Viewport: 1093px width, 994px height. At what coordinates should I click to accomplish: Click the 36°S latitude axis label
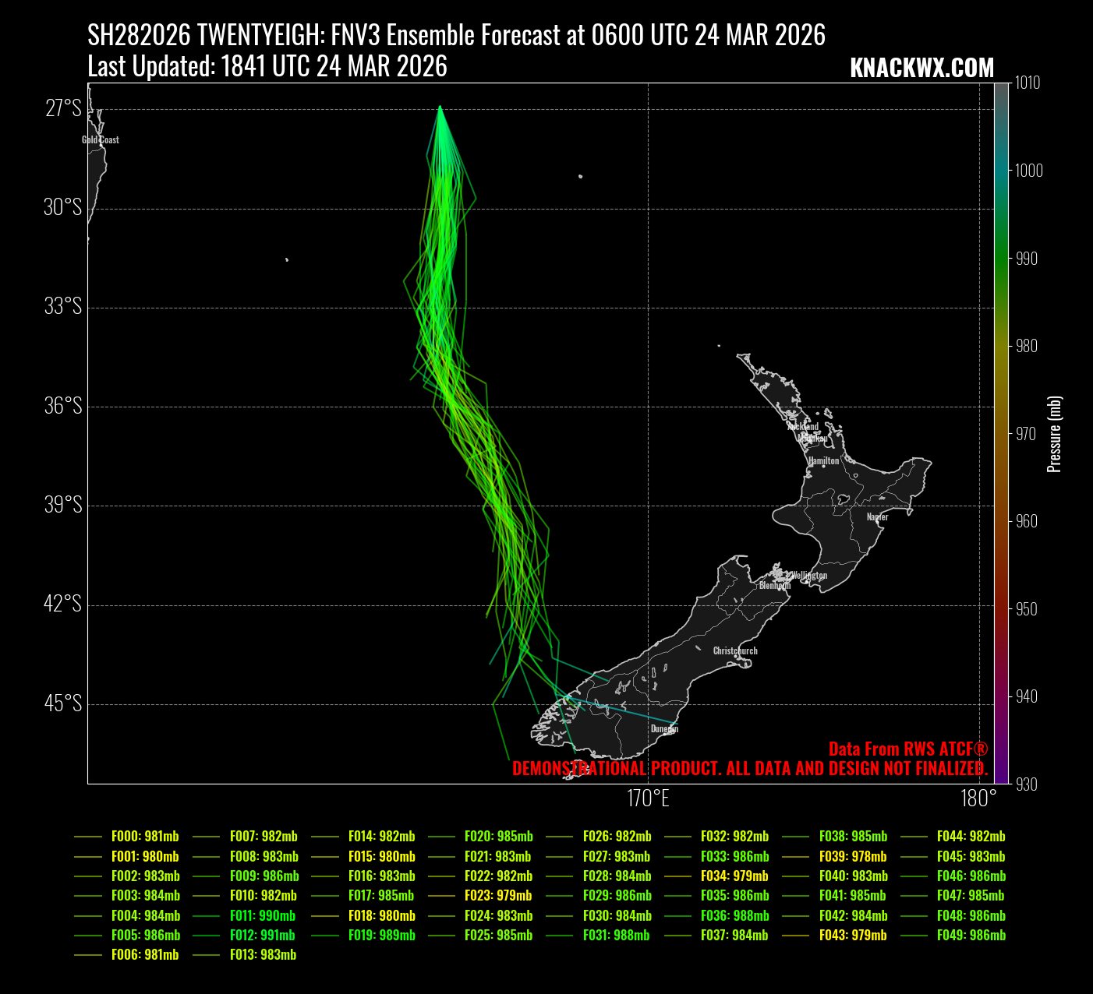point(63,406)
